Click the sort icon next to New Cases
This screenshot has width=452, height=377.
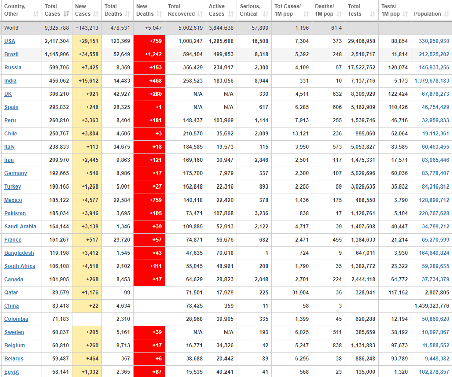[x=96, y=14]
